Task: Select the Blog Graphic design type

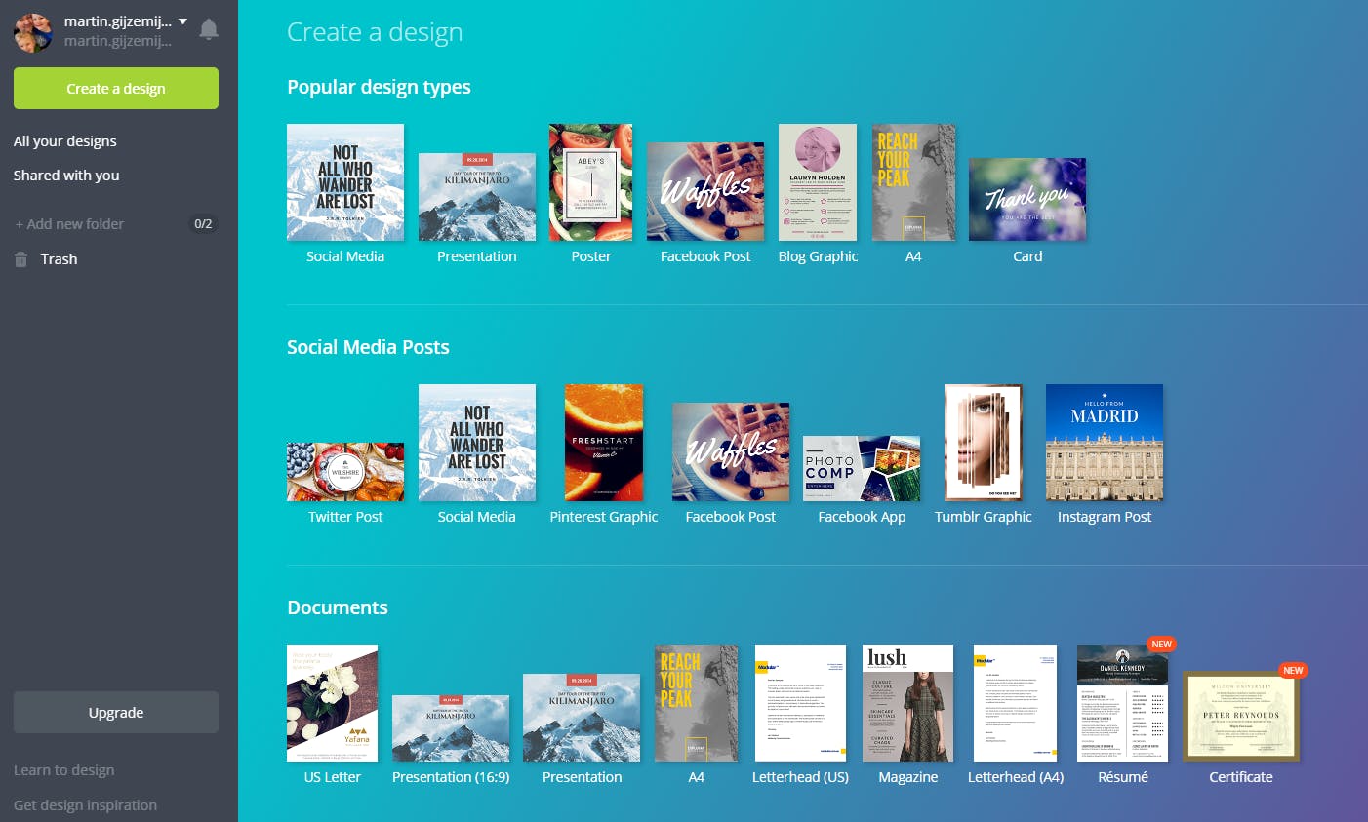Action: [x=818, y=182]
